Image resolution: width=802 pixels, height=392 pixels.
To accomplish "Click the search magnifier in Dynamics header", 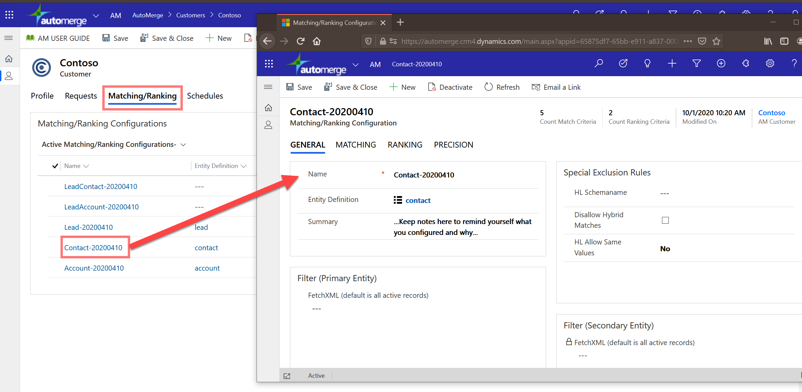I will (599, 64).
